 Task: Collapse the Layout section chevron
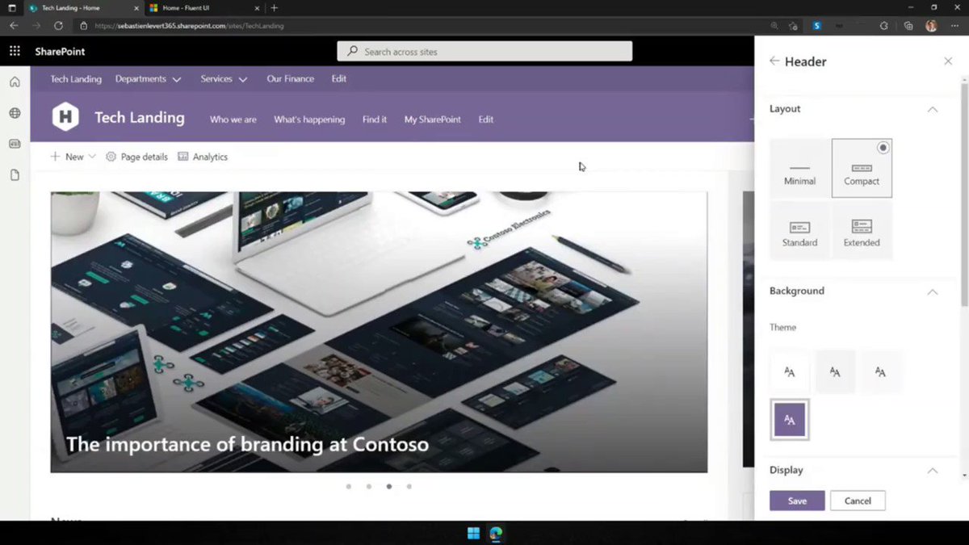(933, 109)
